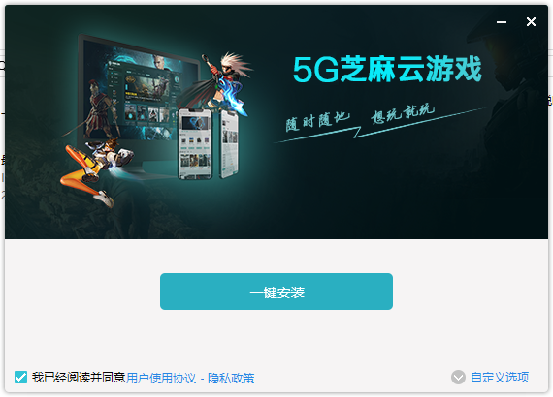Uncheck the agreement checkbox
The width and height of the screenshot is (553, 397).
tap(20, 378)
